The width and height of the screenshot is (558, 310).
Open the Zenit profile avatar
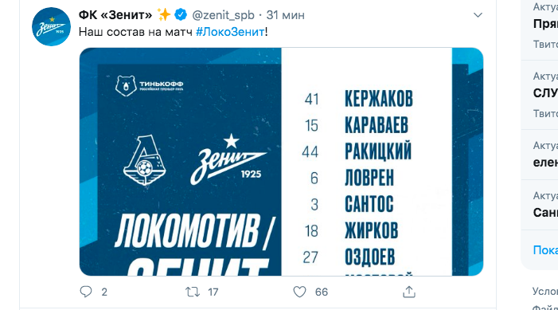coord(51,27)
